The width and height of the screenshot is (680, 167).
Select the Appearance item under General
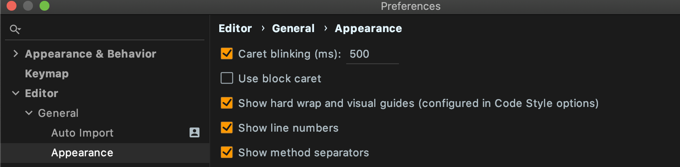[x=82, y=153]
